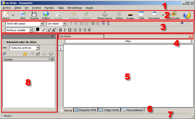
Task: Click the Guardar floppy disk icon
Action: 34,14
